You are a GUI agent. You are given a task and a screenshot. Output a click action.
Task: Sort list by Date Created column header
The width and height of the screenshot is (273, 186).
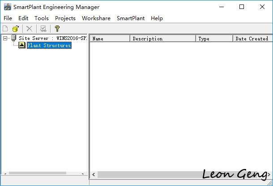[253, 39]
